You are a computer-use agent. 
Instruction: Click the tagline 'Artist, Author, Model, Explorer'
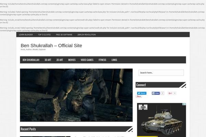[x=33, y=49]
